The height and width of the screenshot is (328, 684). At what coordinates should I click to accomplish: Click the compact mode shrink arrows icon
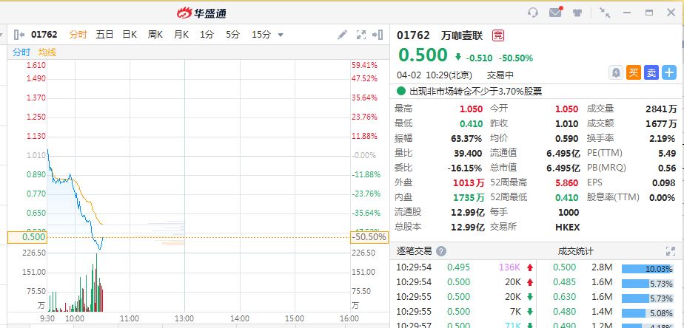pos(605,13)
